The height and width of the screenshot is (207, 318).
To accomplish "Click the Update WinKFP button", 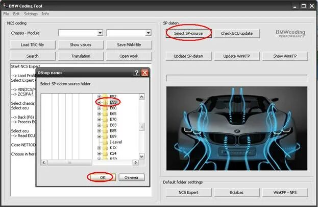I will pos(237,56).
